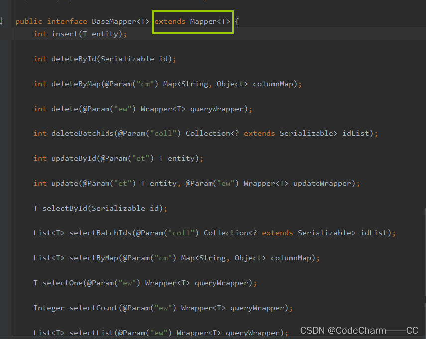Click Serializable in the selectById signature
This screenshot has height=339, width=426.
pyautogui.click(x=118, y=208)
